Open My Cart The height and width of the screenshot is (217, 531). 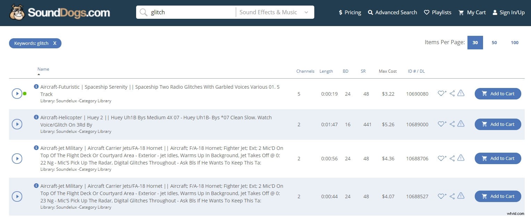click(472, 12)
